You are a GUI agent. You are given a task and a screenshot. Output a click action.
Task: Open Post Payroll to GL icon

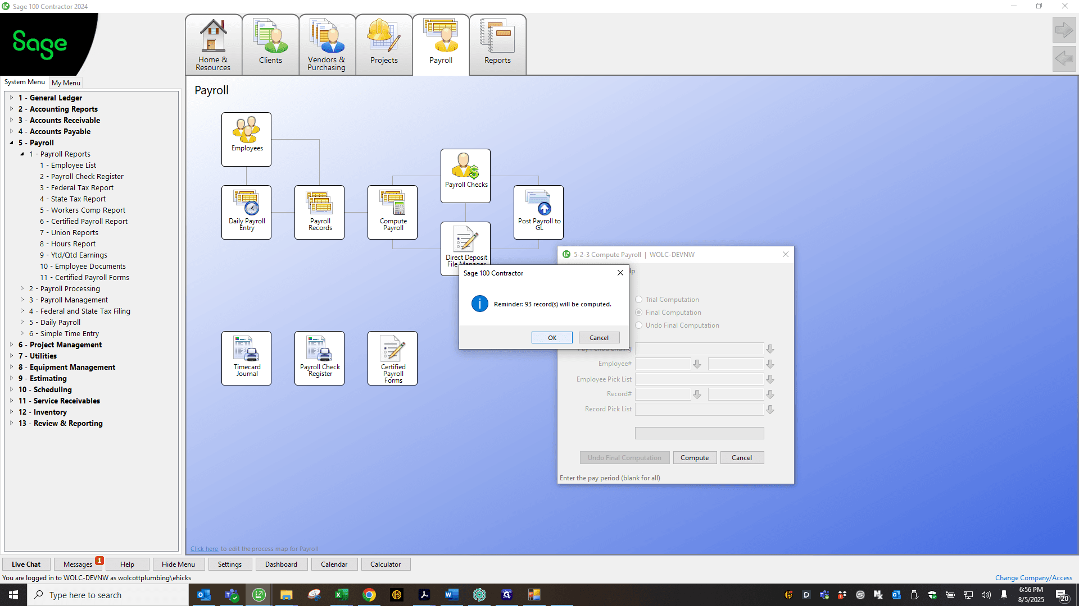pyautogui.click(x=538, y=212)
